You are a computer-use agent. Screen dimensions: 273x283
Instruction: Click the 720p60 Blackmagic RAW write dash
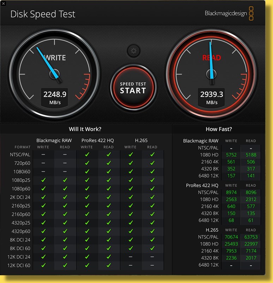coord(43,163)
